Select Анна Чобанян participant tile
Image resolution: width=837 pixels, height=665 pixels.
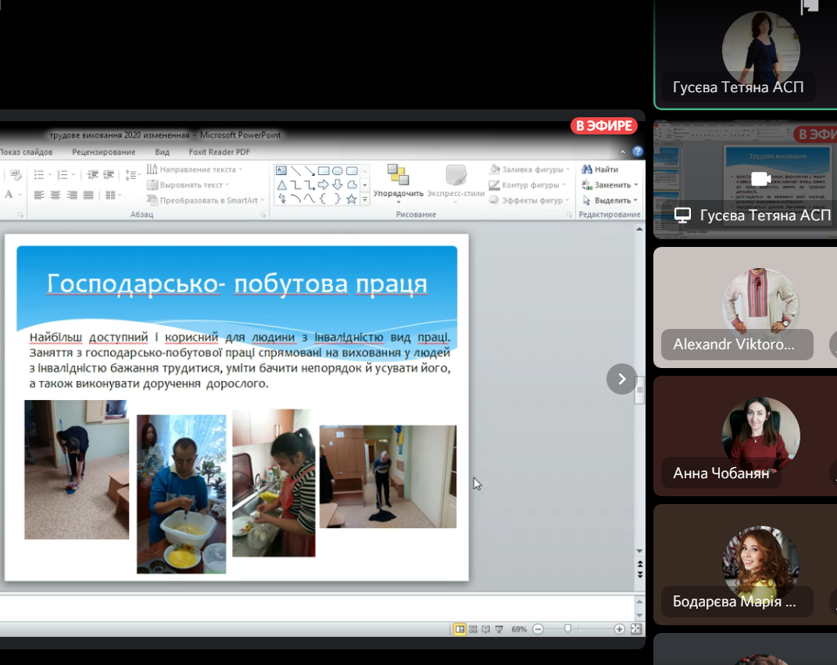(x=745, y=436)
